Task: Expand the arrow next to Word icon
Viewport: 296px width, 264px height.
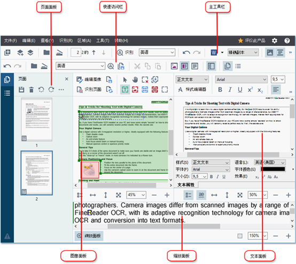Action: pyautogui.click(x=222, y=52)
